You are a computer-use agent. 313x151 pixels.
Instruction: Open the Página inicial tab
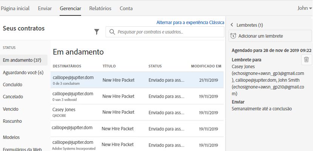[x=15, y=8]
